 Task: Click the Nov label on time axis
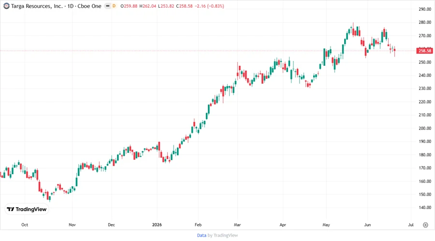[x=72, y=225]
